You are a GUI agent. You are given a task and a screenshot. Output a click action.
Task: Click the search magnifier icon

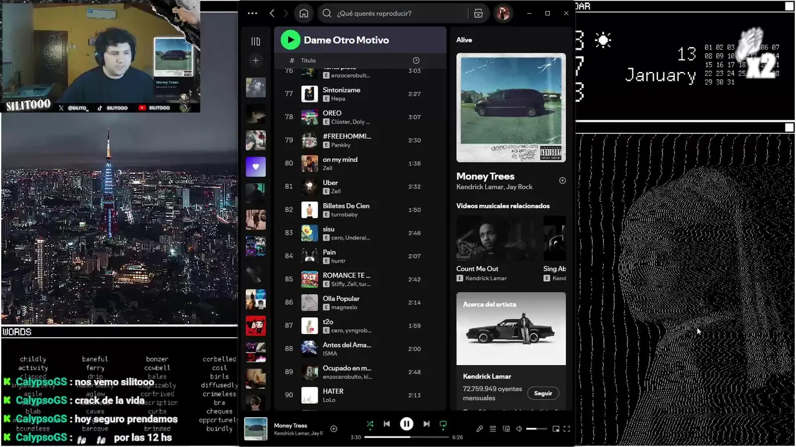click(x=327, y=13)
